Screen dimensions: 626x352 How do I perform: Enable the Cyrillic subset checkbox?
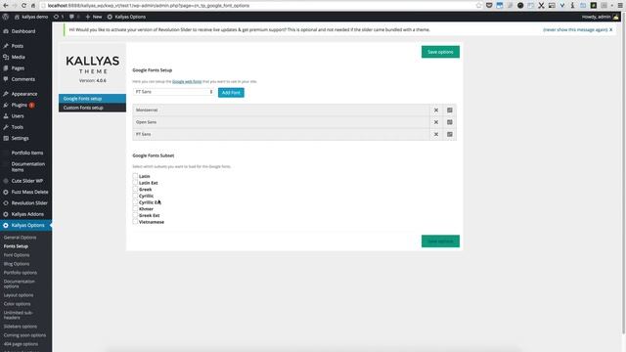[135, 196]
